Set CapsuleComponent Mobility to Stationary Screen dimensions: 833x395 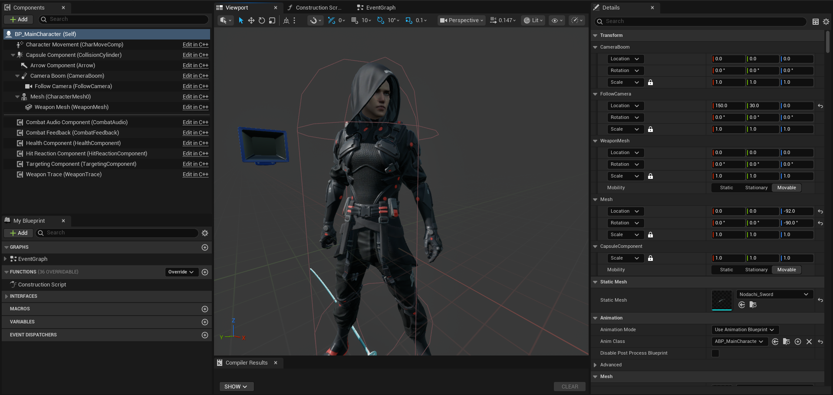point(756,270)
